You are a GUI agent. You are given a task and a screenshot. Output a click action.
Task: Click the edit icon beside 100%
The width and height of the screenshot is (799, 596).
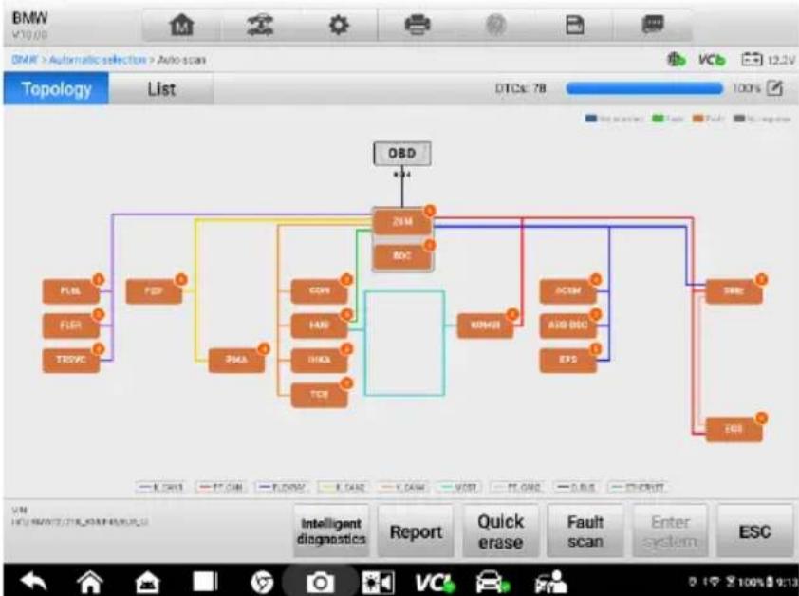click(x=774, y=88)
